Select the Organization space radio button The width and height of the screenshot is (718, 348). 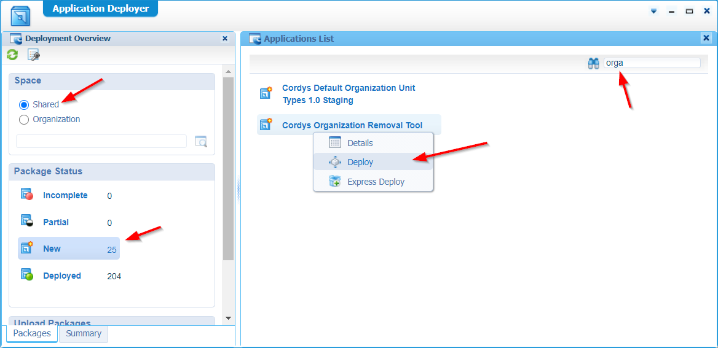pos(24,120)
